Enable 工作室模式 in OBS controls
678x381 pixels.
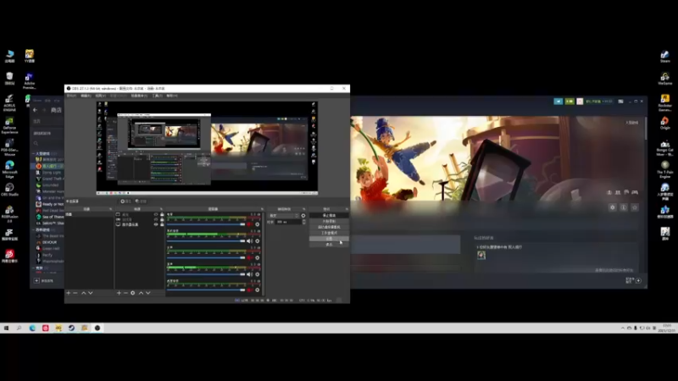[329, 233]
